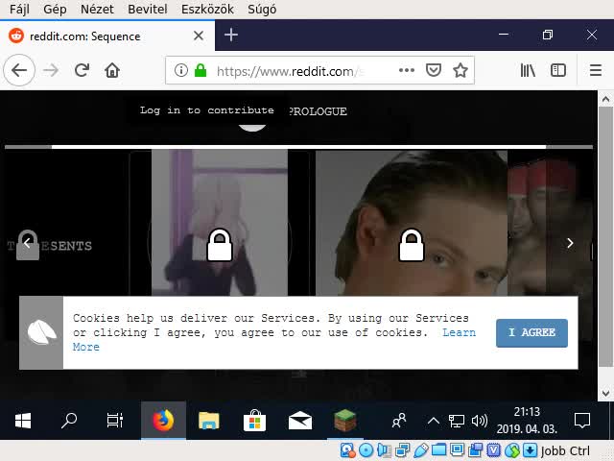Open the page actions three-dot menu
Viewport: 614px width, 461px height.
coord(407,70)
